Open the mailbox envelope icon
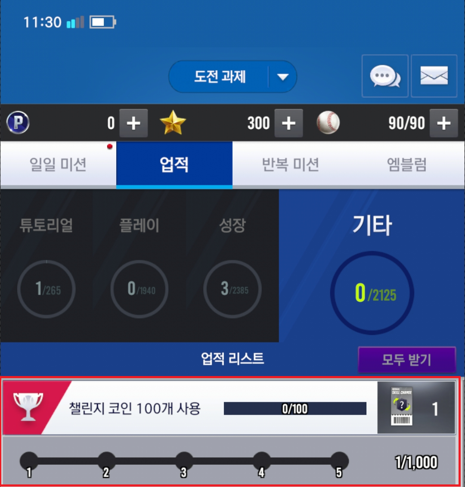Screen dimensions: 465x487 pyautogui.click(x=434, y=76)
